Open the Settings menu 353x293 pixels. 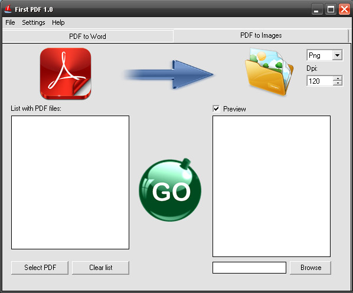[x=33, y=22]
